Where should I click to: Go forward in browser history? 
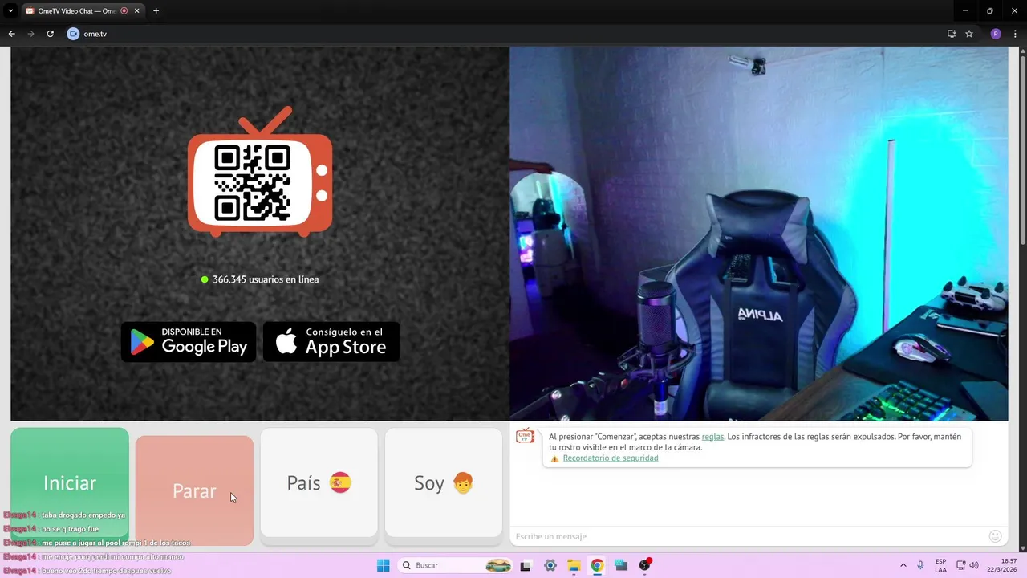point(31,34)
